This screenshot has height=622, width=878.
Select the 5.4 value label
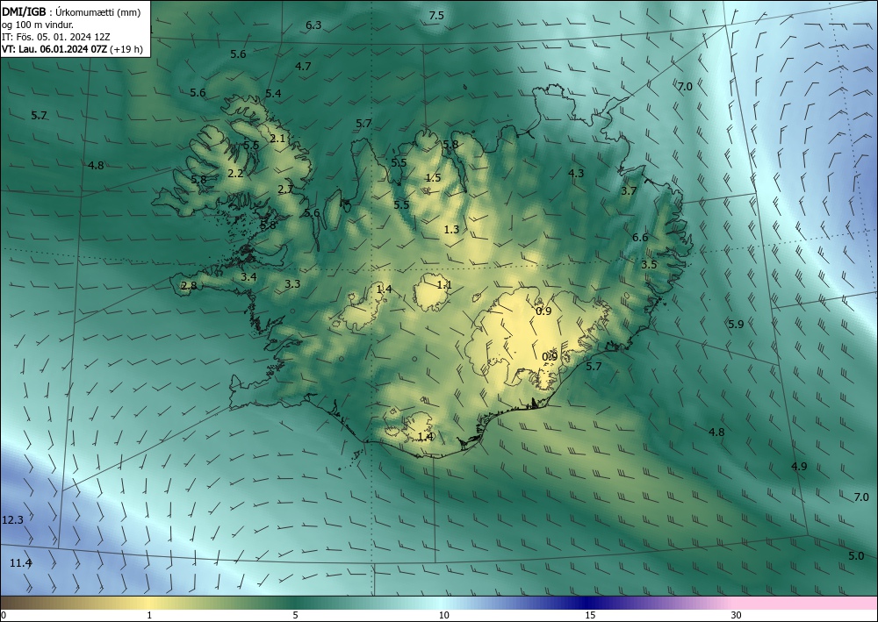273,93
